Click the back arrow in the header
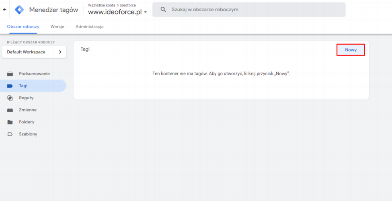 point(5,10)
